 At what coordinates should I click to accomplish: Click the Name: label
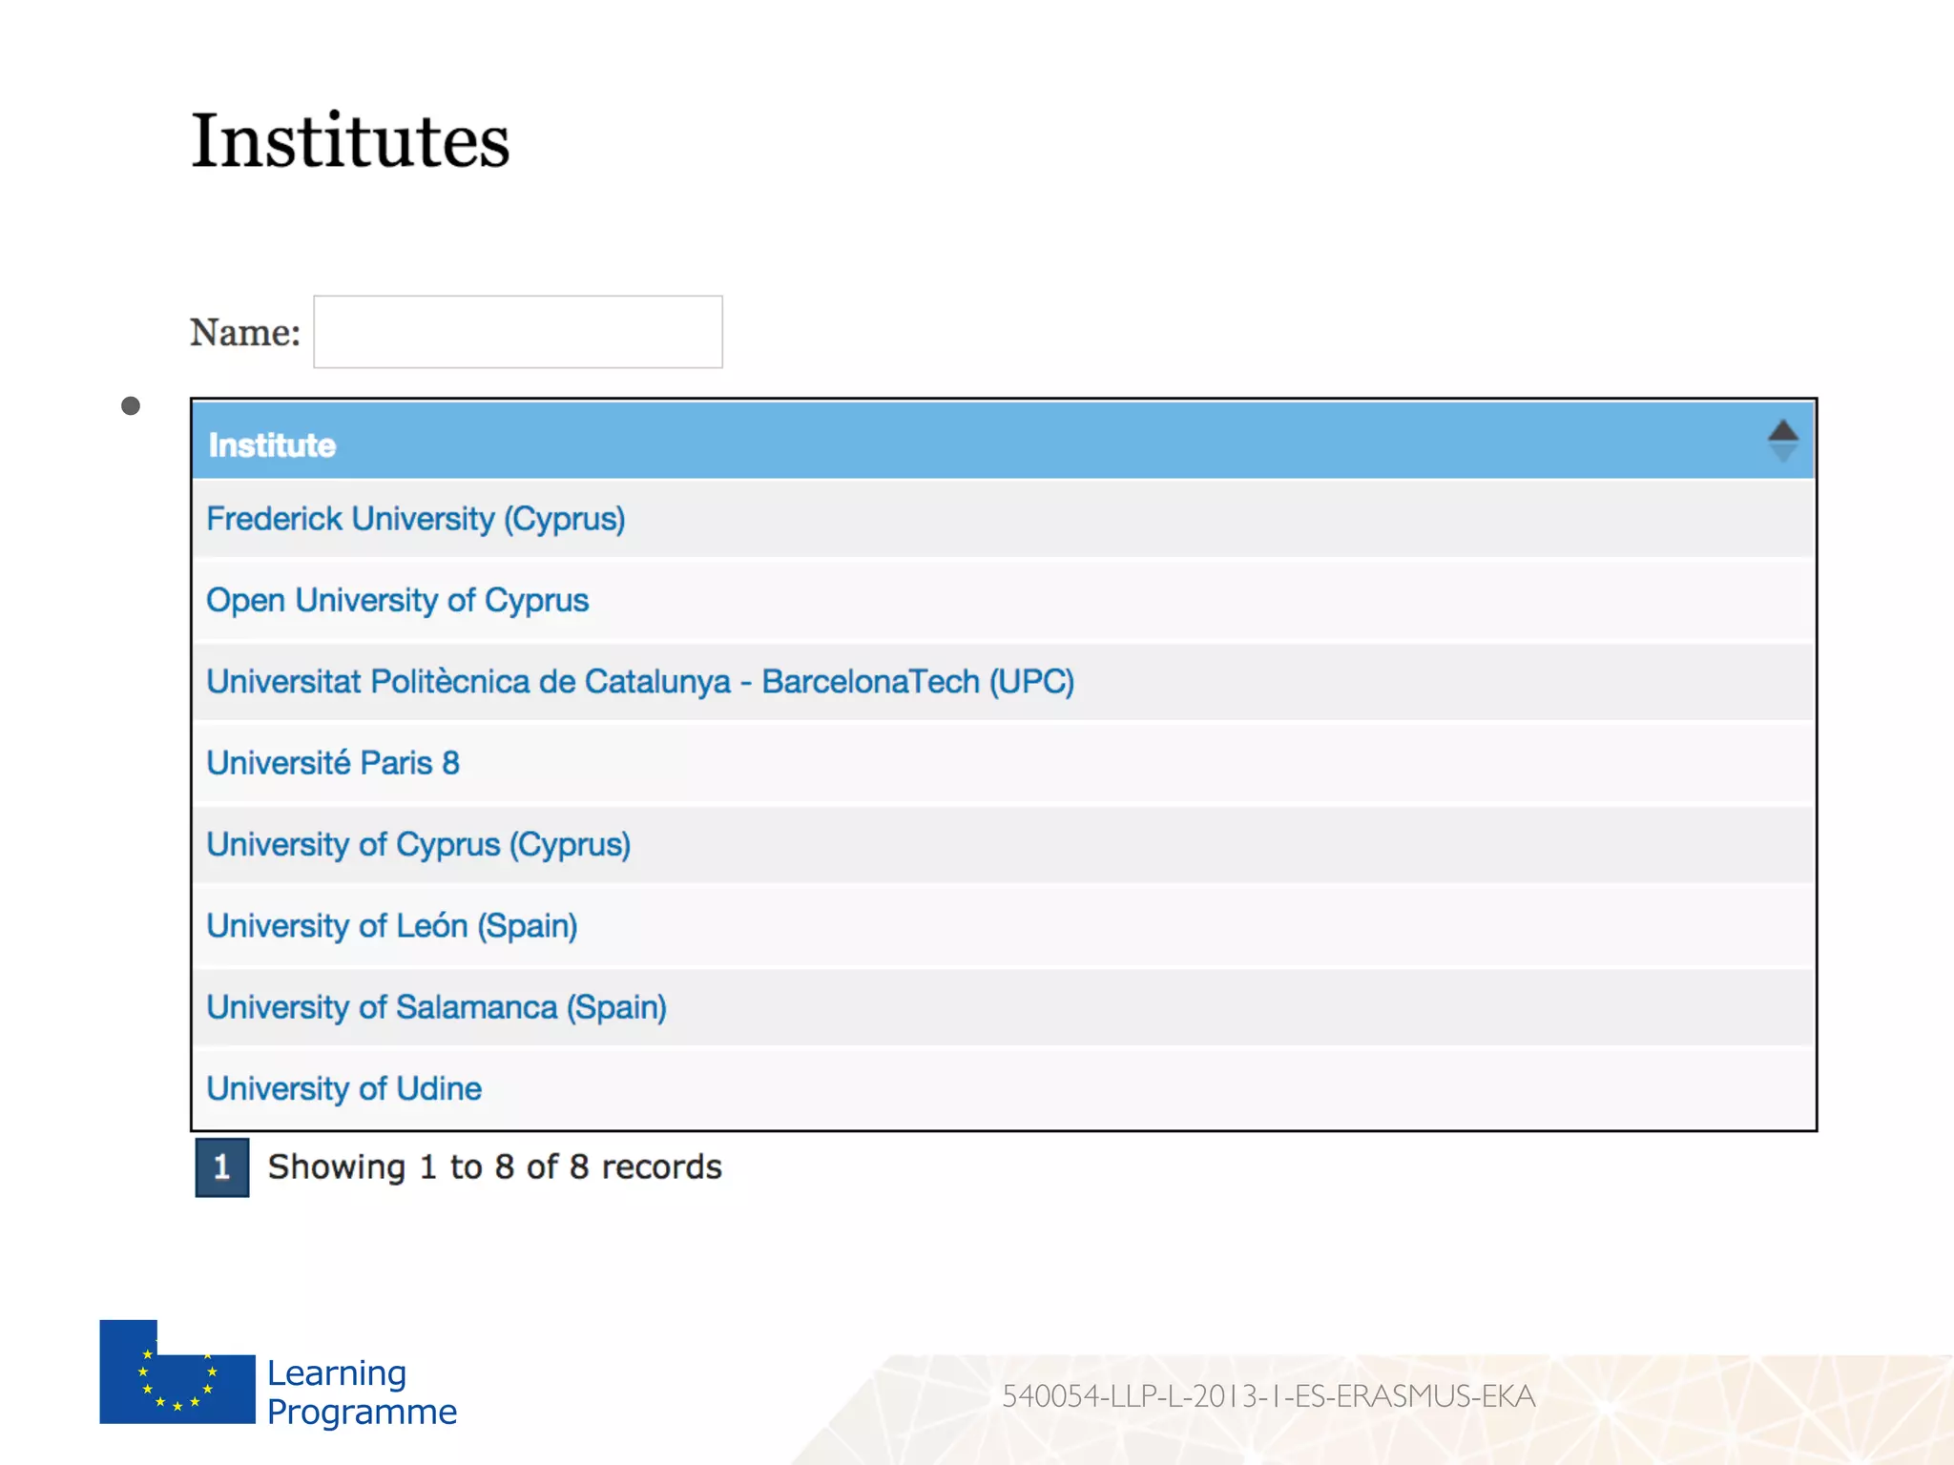click(245, 333)
